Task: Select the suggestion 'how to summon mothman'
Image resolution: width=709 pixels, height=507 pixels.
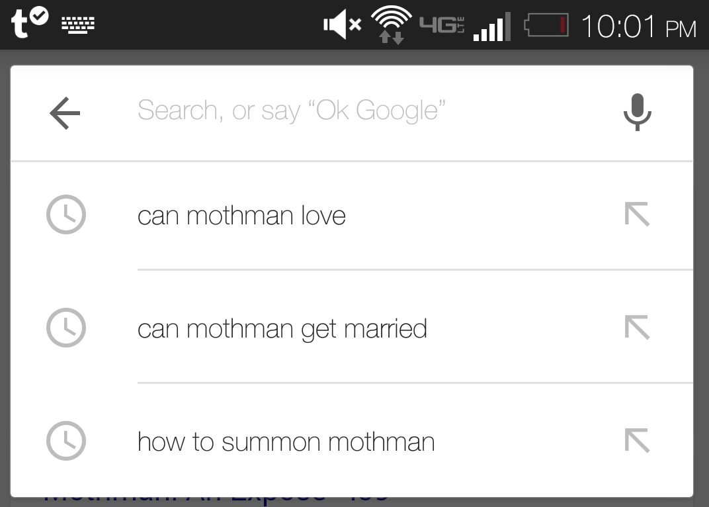Action: 352,441
